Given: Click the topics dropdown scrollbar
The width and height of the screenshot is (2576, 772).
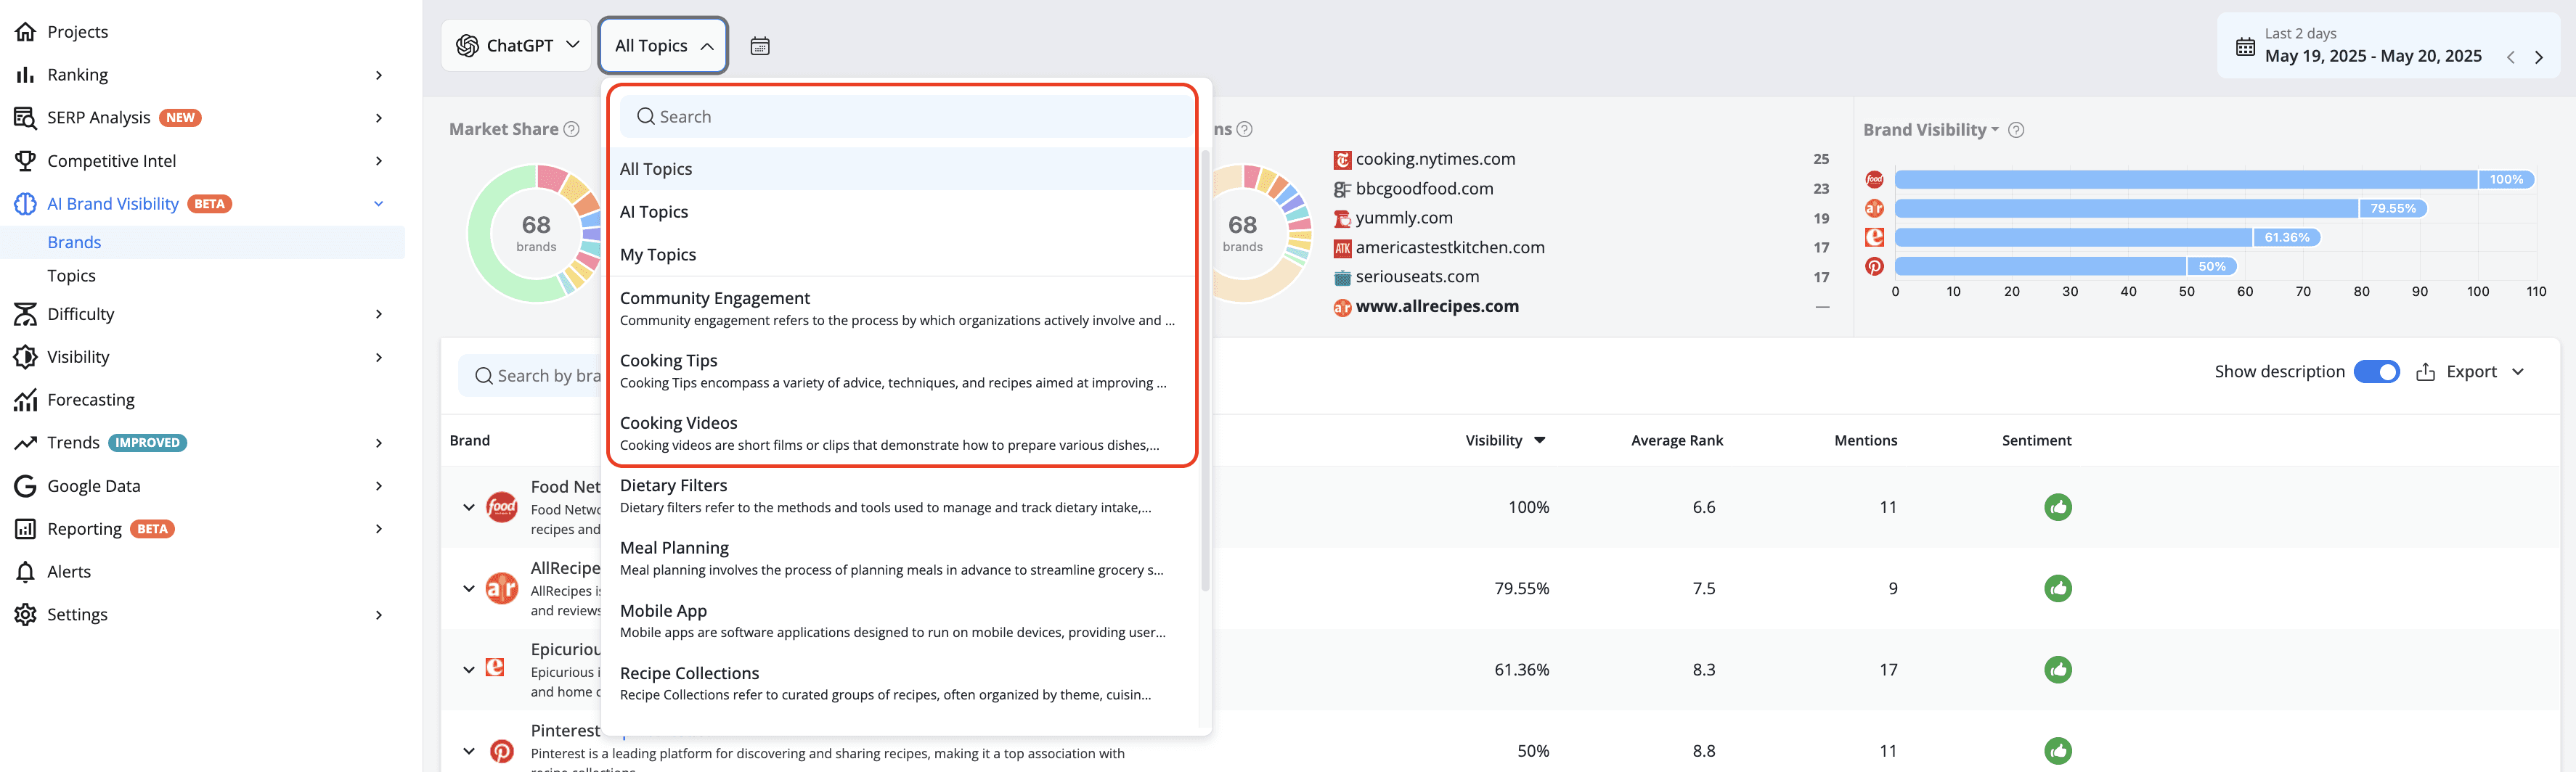Looking at the screenshot, I should click(x=1205, y=369).
